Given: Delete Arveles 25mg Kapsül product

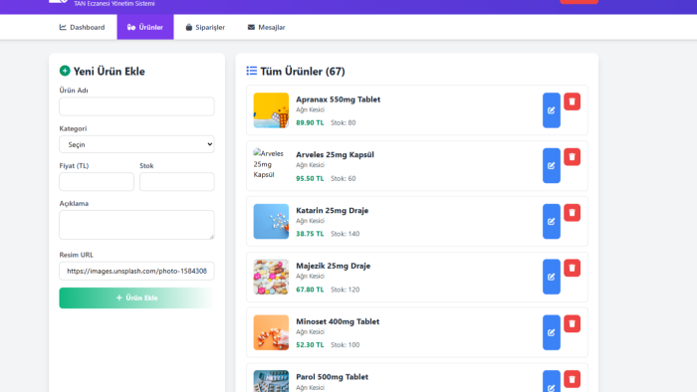Looking at the screenshot, I should 573,157.
